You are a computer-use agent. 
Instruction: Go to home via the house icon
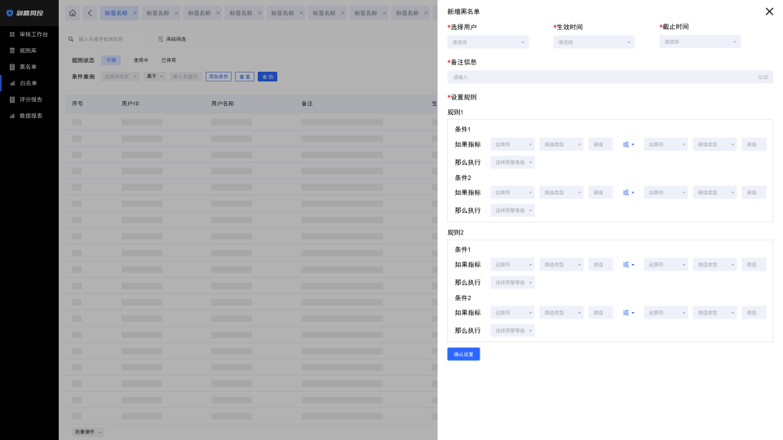pyautogui.click(x=73, y=13)
